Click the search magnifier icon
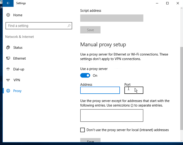183x145 pixels. click(69, 26)
